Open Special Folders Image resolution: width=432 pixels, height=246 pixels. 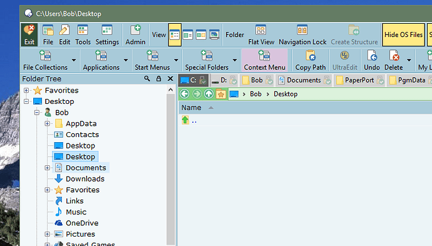[x=207, y=60]
